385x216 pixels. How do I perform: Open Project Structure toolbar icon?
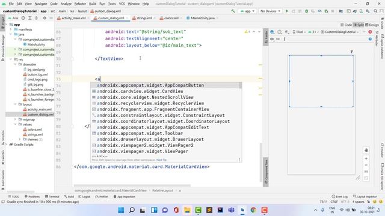coord(341,11)
